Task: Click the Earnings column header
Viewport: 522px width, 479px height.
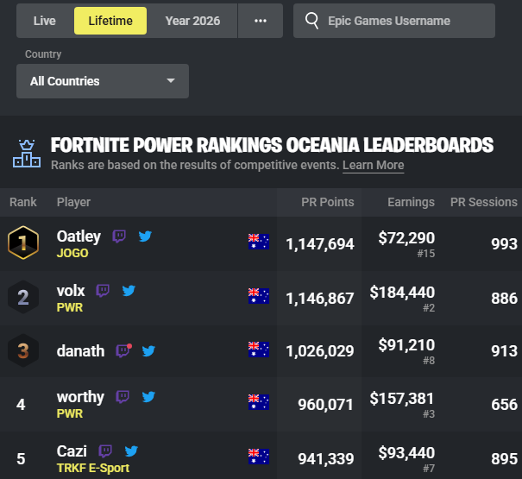Action: [x=411, y=202]
